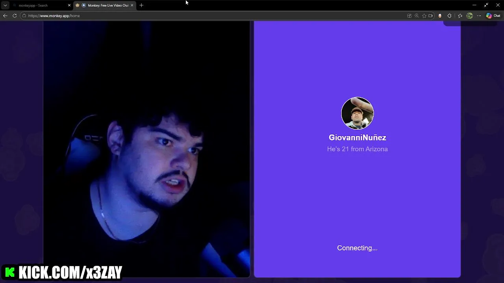Screen dimensions: 504x283
Task: Open the favorites list
Action: (x=460, y=16)
